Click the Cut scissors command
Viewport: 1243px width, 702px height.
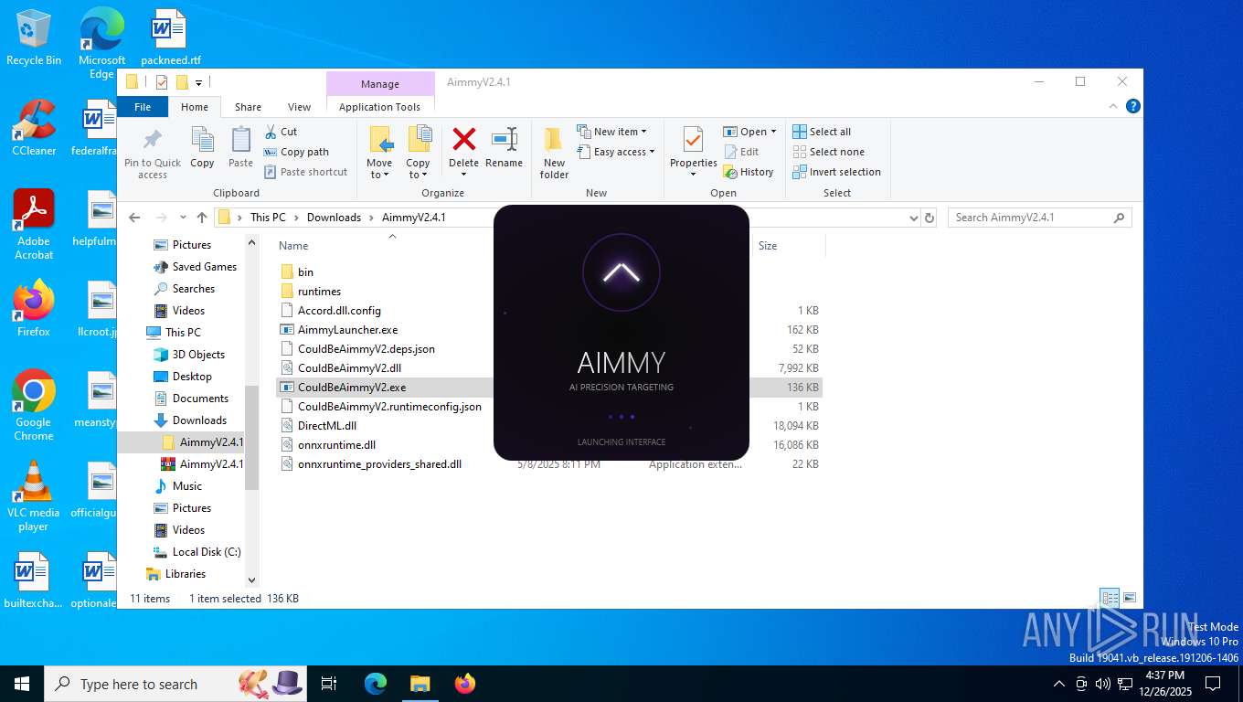281,132
